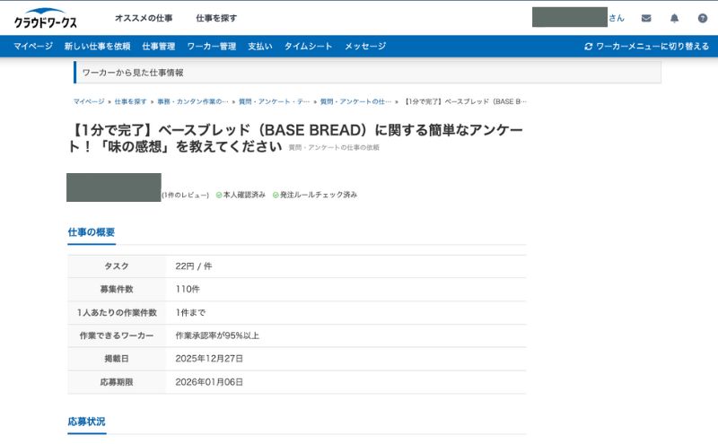The height and width of the screenshot is (444, 718).
Task: Open the notifications bell icon
Action: 674,18
